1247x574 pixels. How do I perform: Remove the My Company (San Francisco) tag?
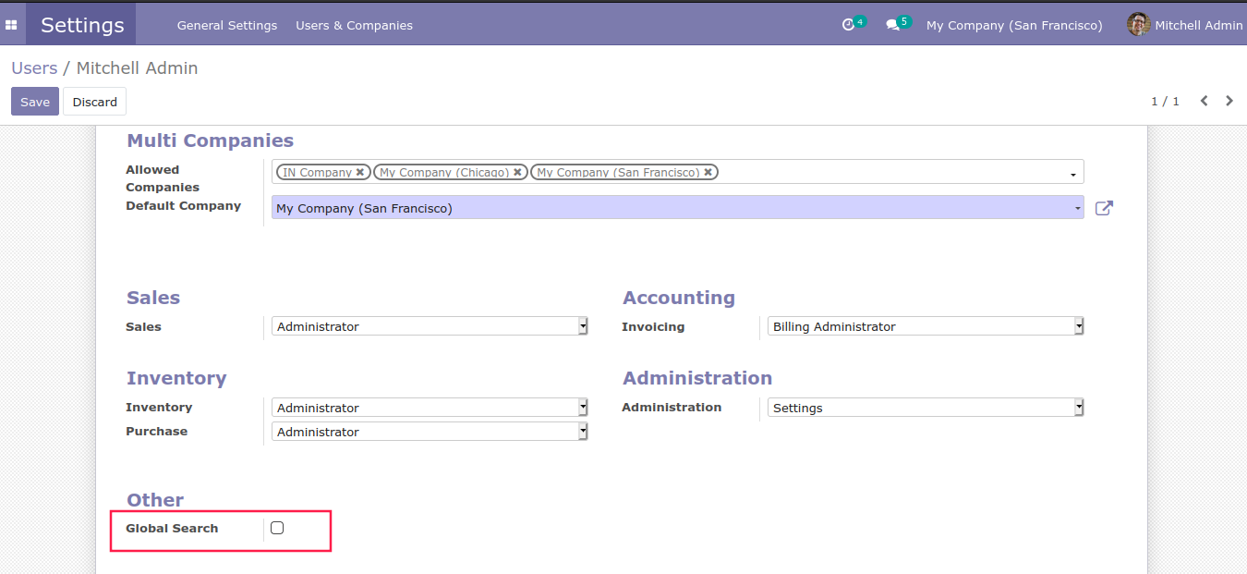point(708,172)
